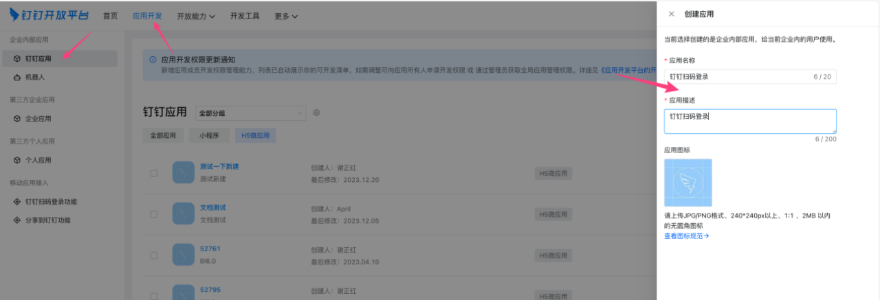The image size is (880, 300).
Task: Open the 开发工具 menu item
Action: [x=245, y=16]
